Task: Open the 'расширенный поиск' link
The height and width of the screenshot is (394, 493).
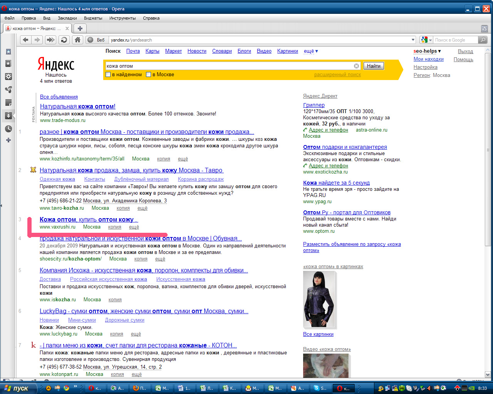Action: [x=337, y=75]
